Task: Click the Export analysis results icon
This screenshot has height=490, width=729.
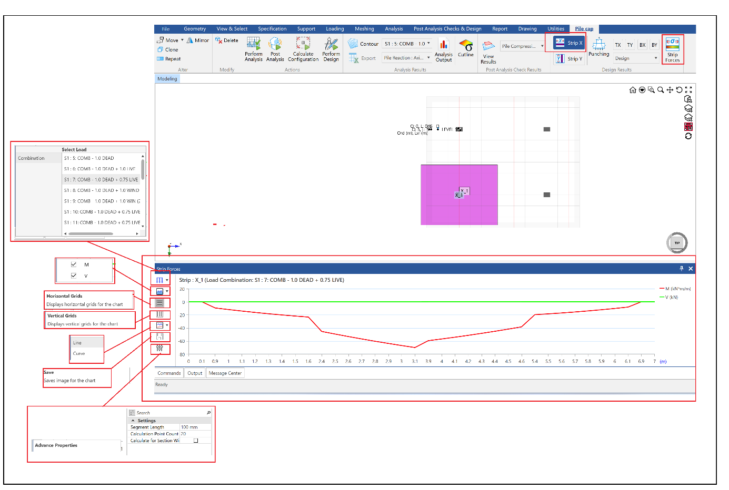Action: coord(363,58)
